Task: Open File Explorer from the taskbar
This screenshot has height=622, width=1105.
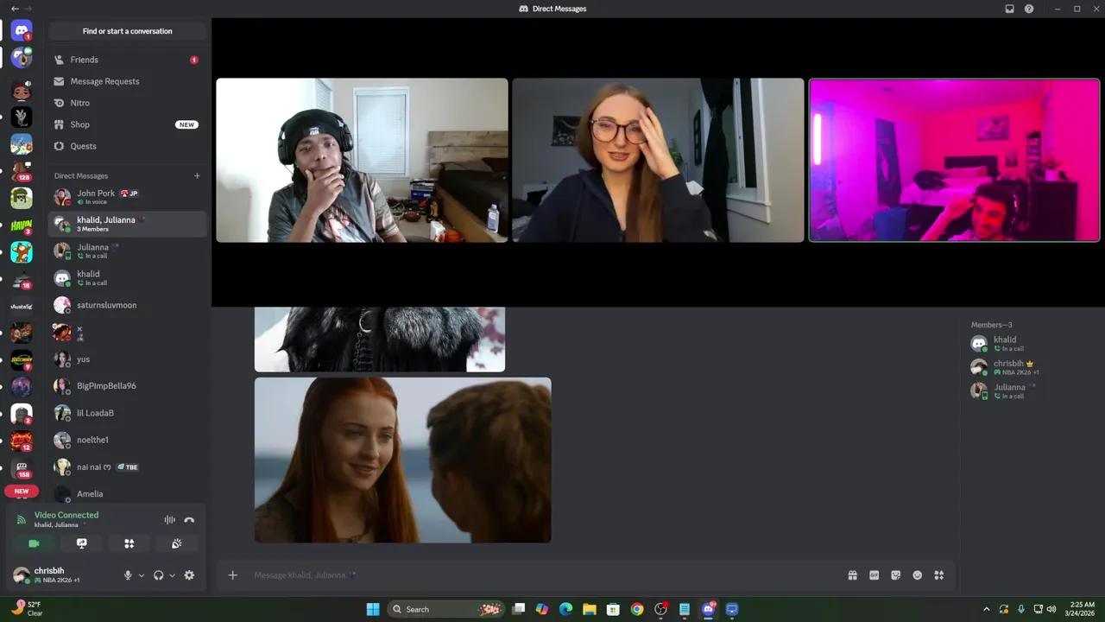Action: click(589, 609)
